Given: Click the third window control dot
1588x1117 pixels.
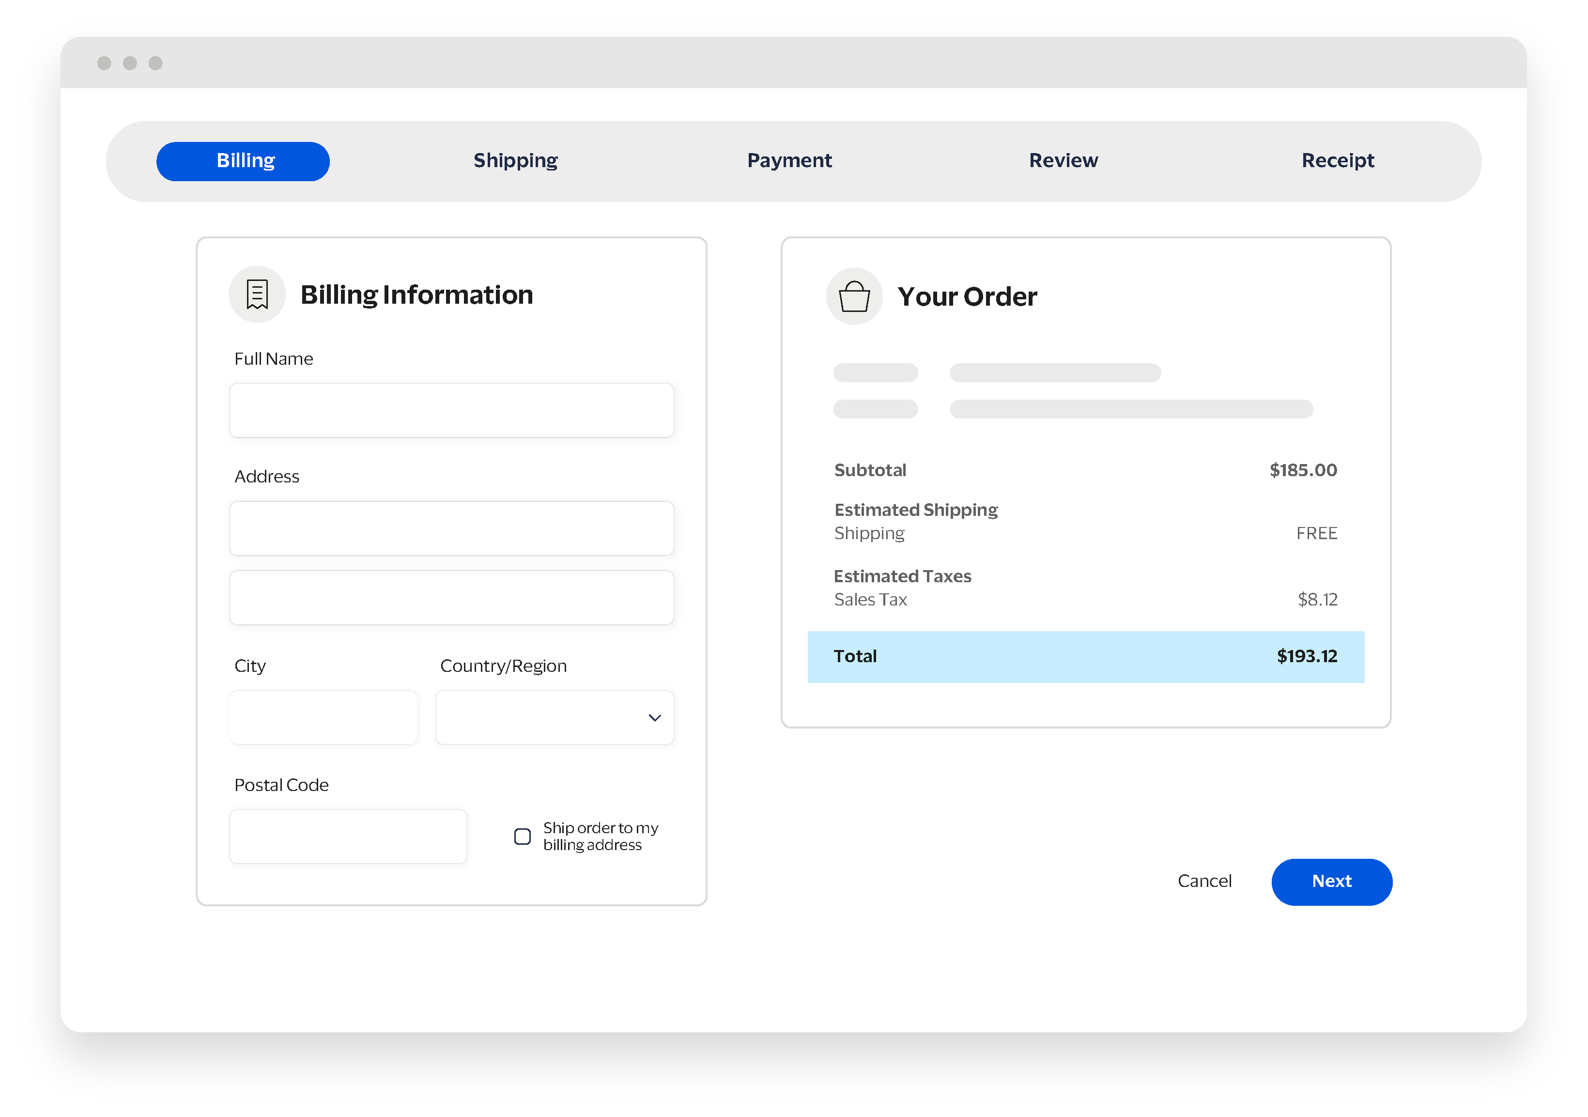Looking at the screenshot, I should pyautogui.click(x=155, y=63).
